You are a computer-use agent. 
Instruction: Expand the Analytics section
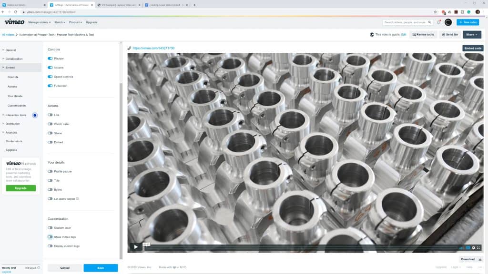click(x=10, y=132)
